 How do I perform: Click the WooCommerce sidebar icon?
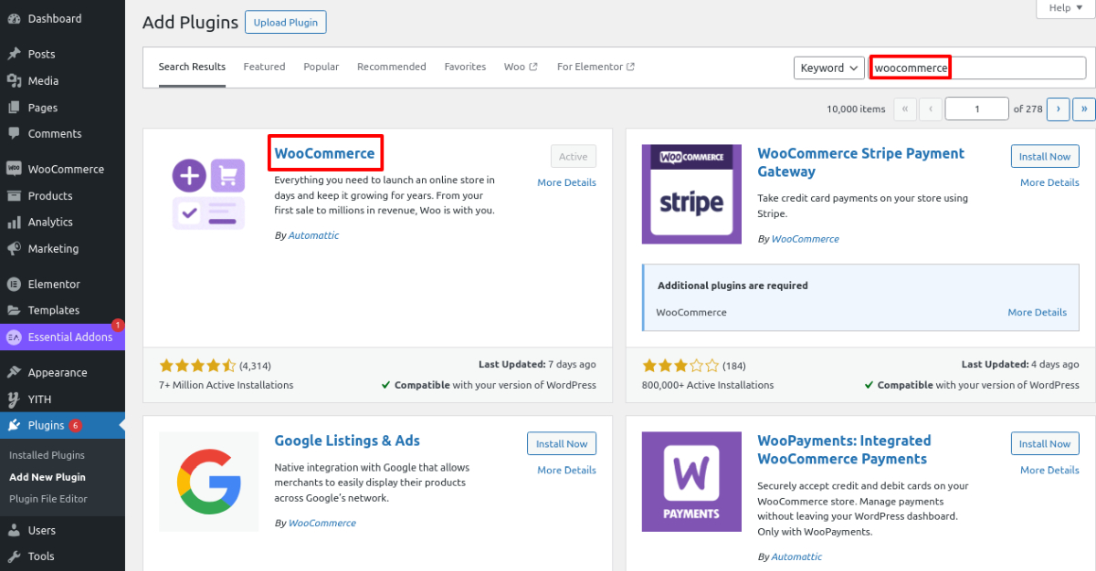coord(14,169)
